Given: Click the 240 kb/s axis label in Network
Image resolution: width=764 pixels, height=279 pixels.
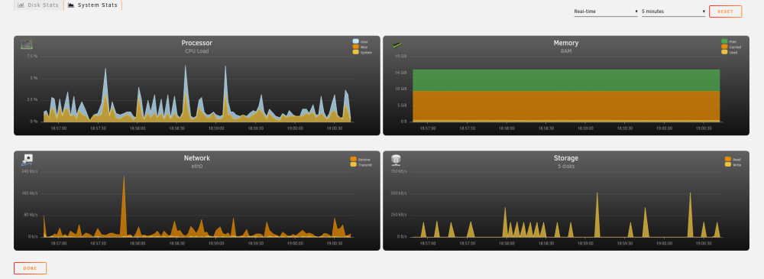Looking at the screenshot, I should (x=30, y=172).
